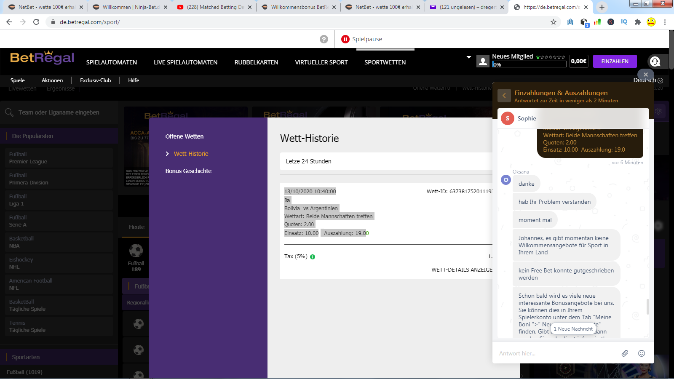
Task: Click the IQ extension icon
Action: 624,22
